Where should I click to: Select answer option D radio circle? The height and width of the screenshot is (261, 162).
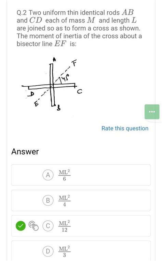48,251
